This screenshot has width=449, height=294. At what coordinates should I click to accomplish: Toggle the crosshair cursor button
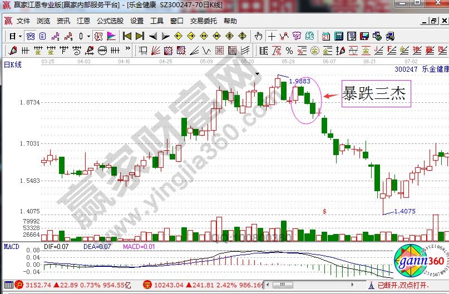(271, 36)
